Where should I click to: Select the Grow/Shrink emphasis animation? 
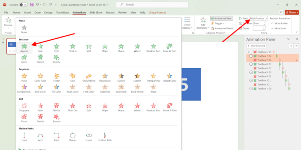89,78
